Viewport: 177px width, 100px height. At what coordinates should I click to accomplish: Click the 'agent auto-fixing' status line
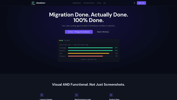88,59
